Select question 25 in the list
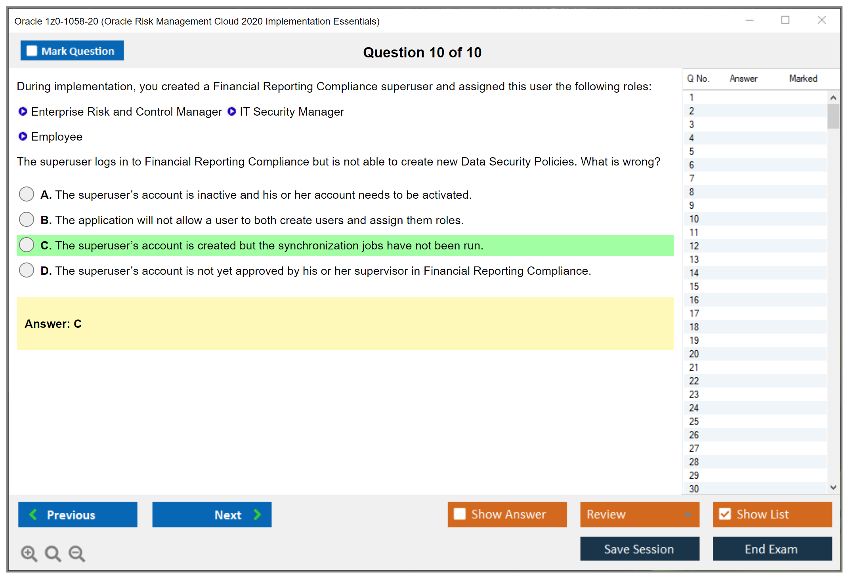 coord(755,421)
